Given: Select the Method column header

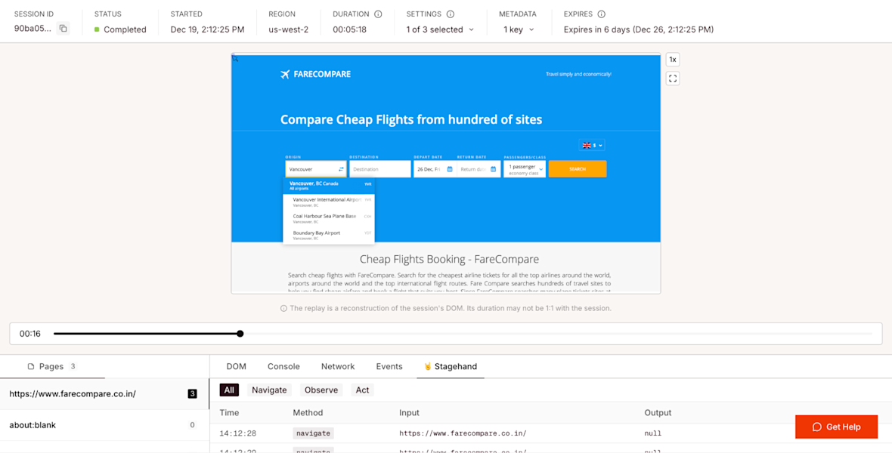Looking at the screenshot, I should (308, 413).
